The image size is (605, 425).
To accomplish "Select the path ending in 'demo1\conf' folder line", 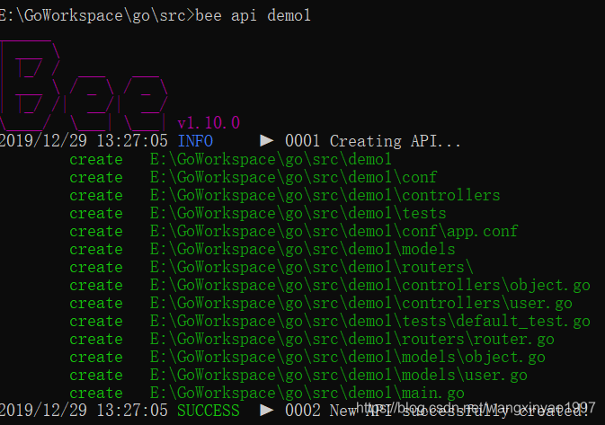I will (x=293, y=177).
